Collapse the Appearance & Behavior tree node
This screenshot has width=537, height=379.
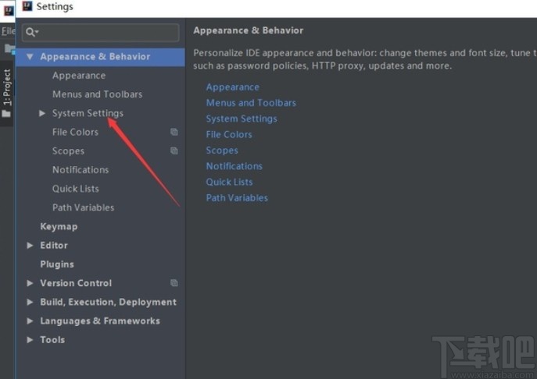pyautogui.click(x=30, y=57)
